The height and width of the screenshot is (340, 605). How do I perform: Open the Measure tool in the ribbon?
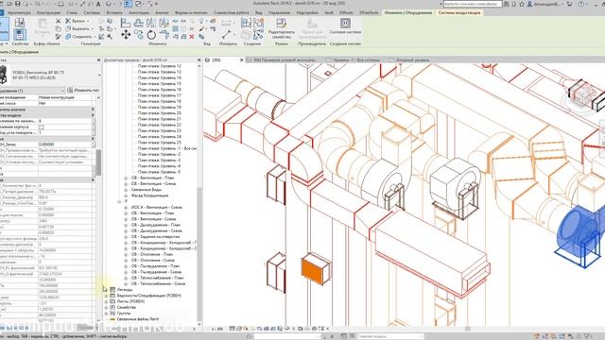pyautogui.click(x=227, y=35)
